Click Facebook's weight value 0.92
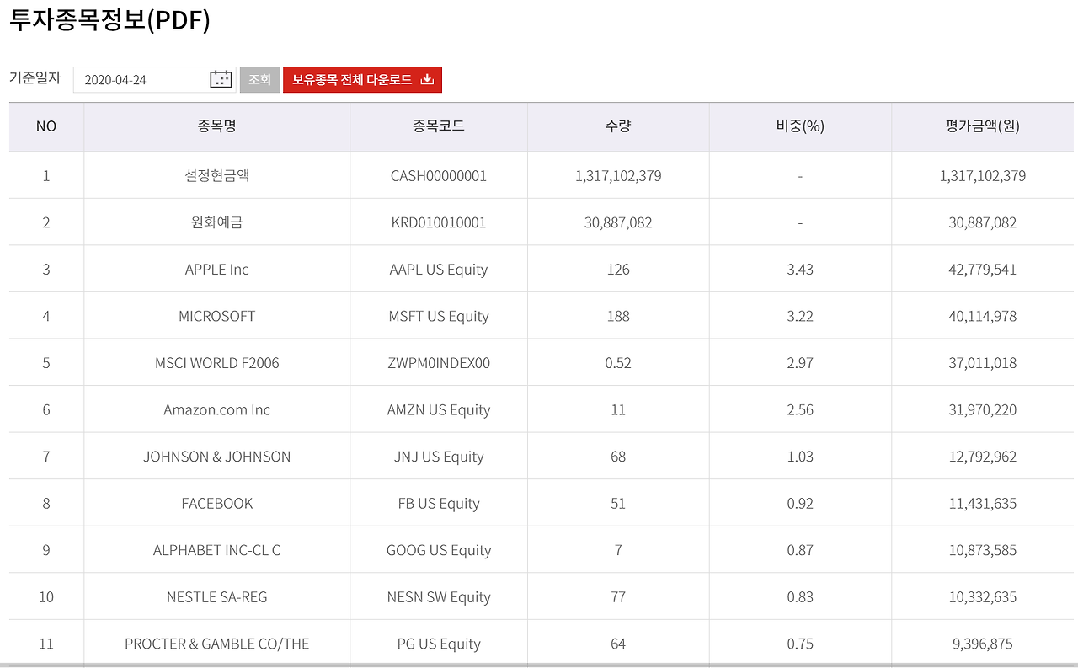1078x668 pixels. (800, 504)
